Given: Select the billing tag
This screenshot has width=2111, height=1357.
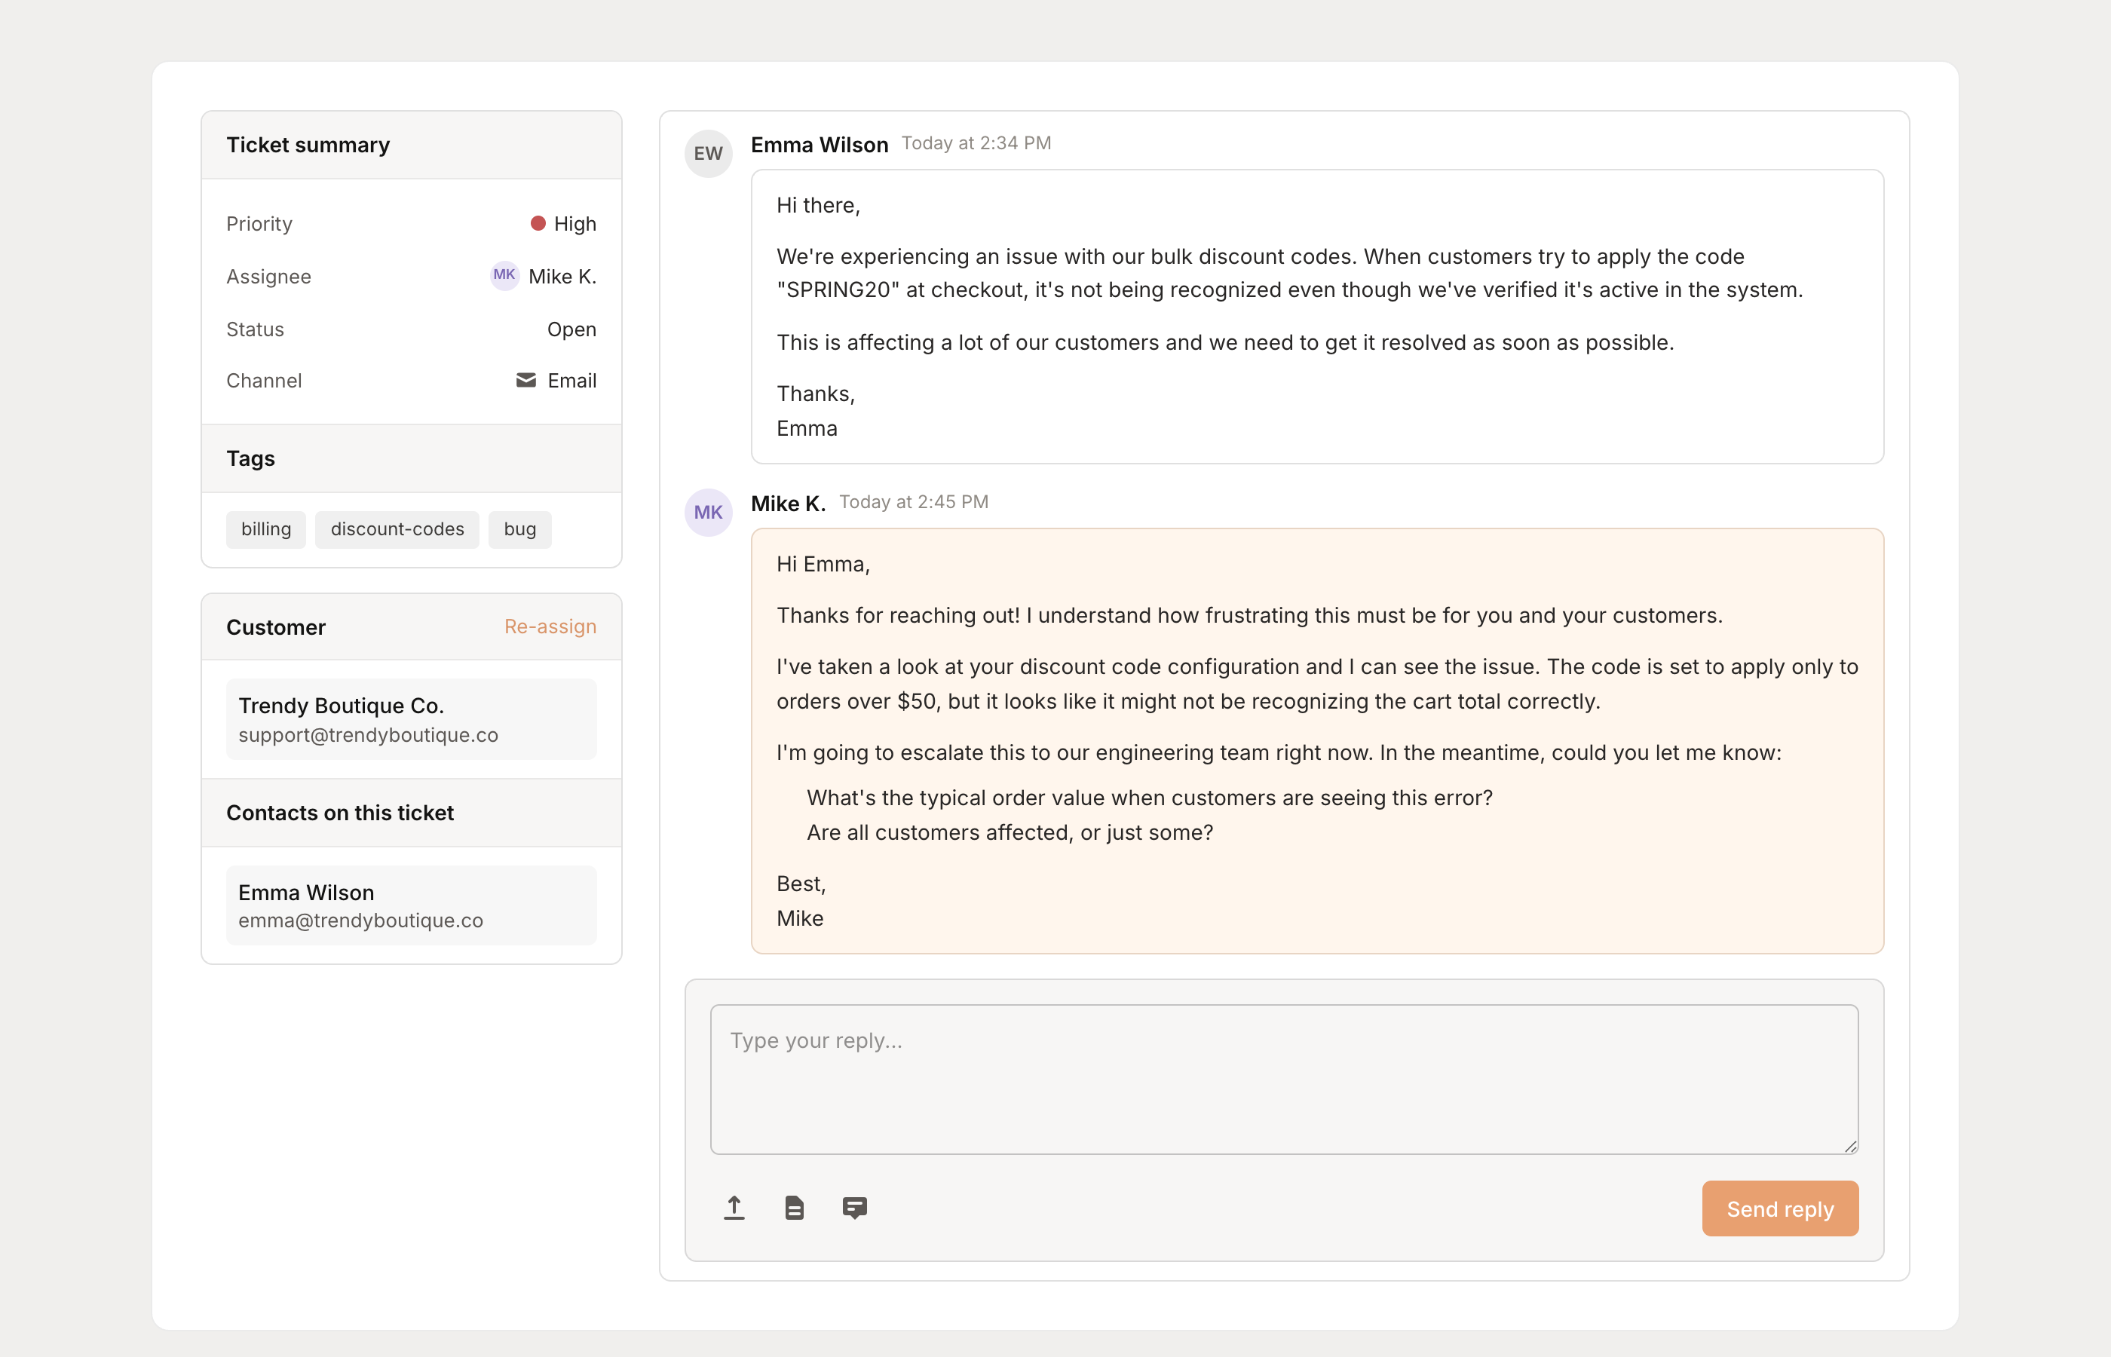Looking at the screenshot, I should tap(265, 528).
